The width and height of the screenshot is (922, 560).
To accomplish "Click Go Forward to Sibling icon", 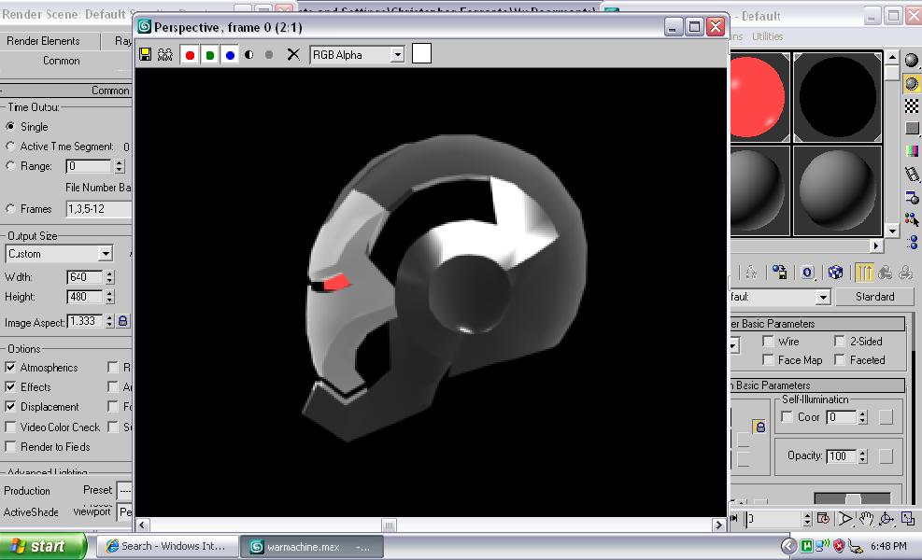I will (x=906, y=273).
